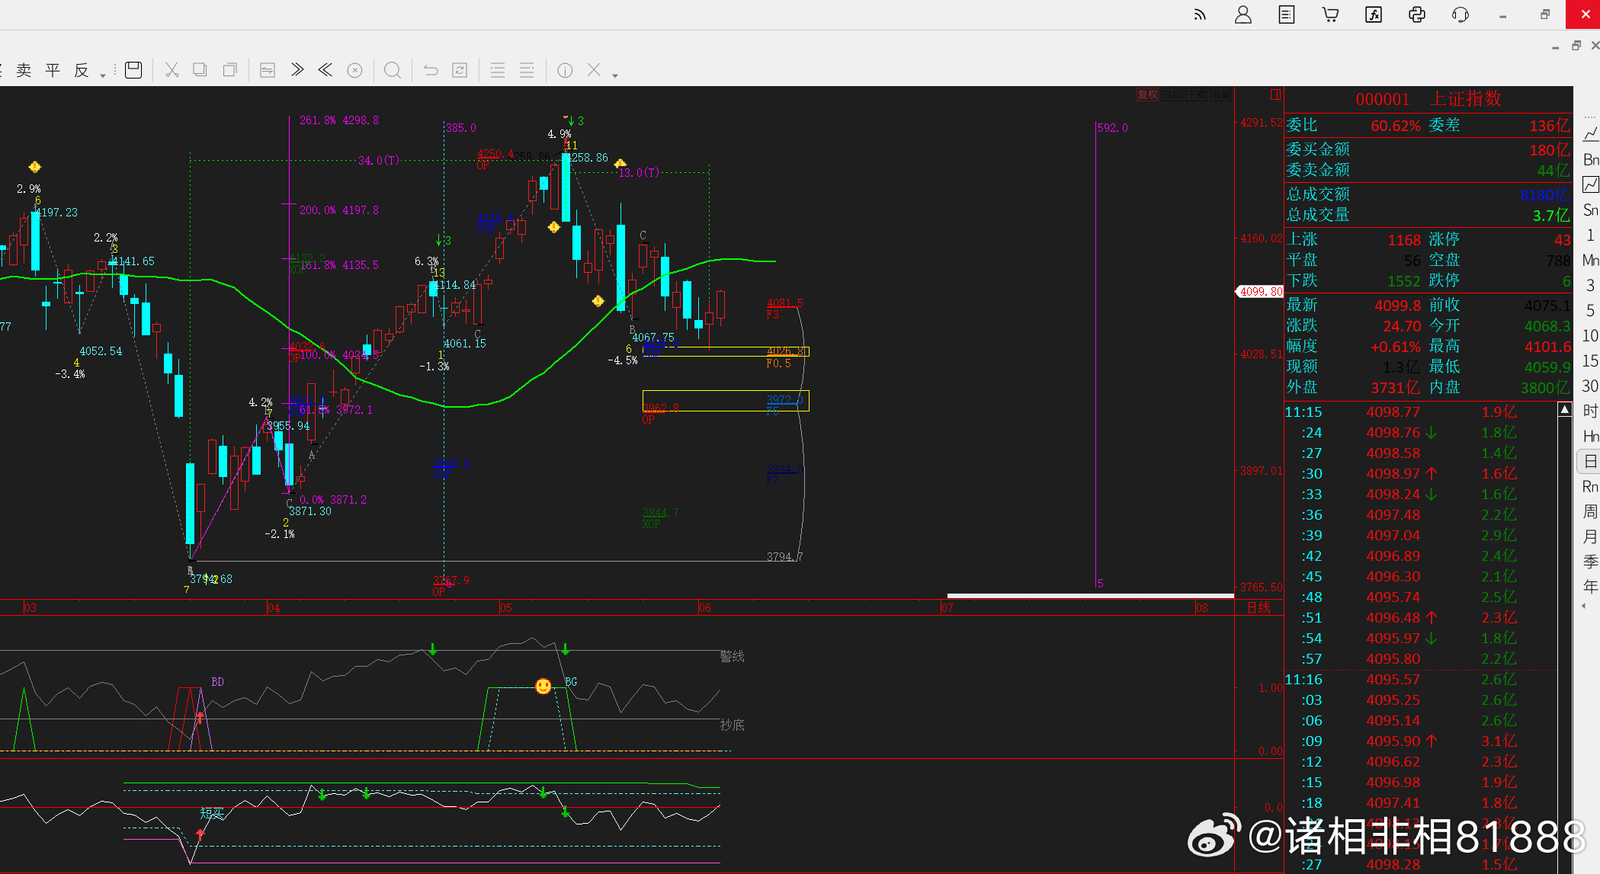
Task: Open the document news icon
Action: (1287, 14)
